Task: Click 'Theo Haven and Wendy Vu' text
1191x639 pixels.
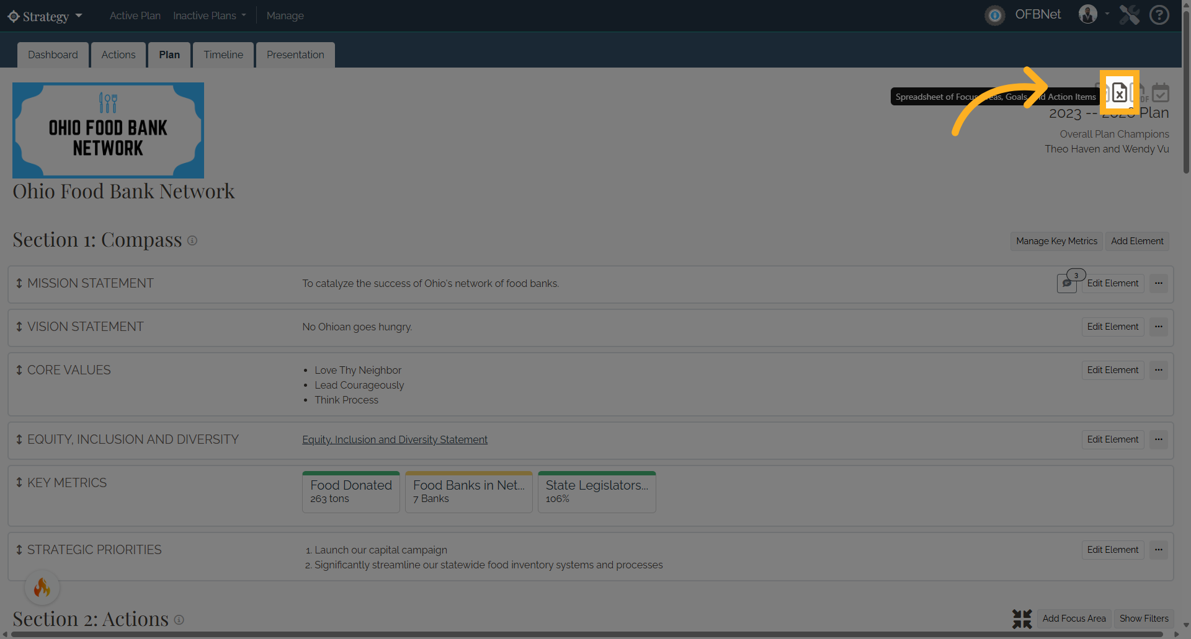Action: point(1107,149)
